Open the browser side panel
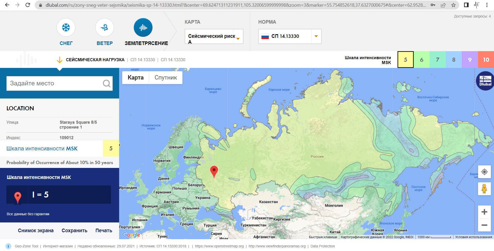The image size is (494, 251). [x=466, y=5]
